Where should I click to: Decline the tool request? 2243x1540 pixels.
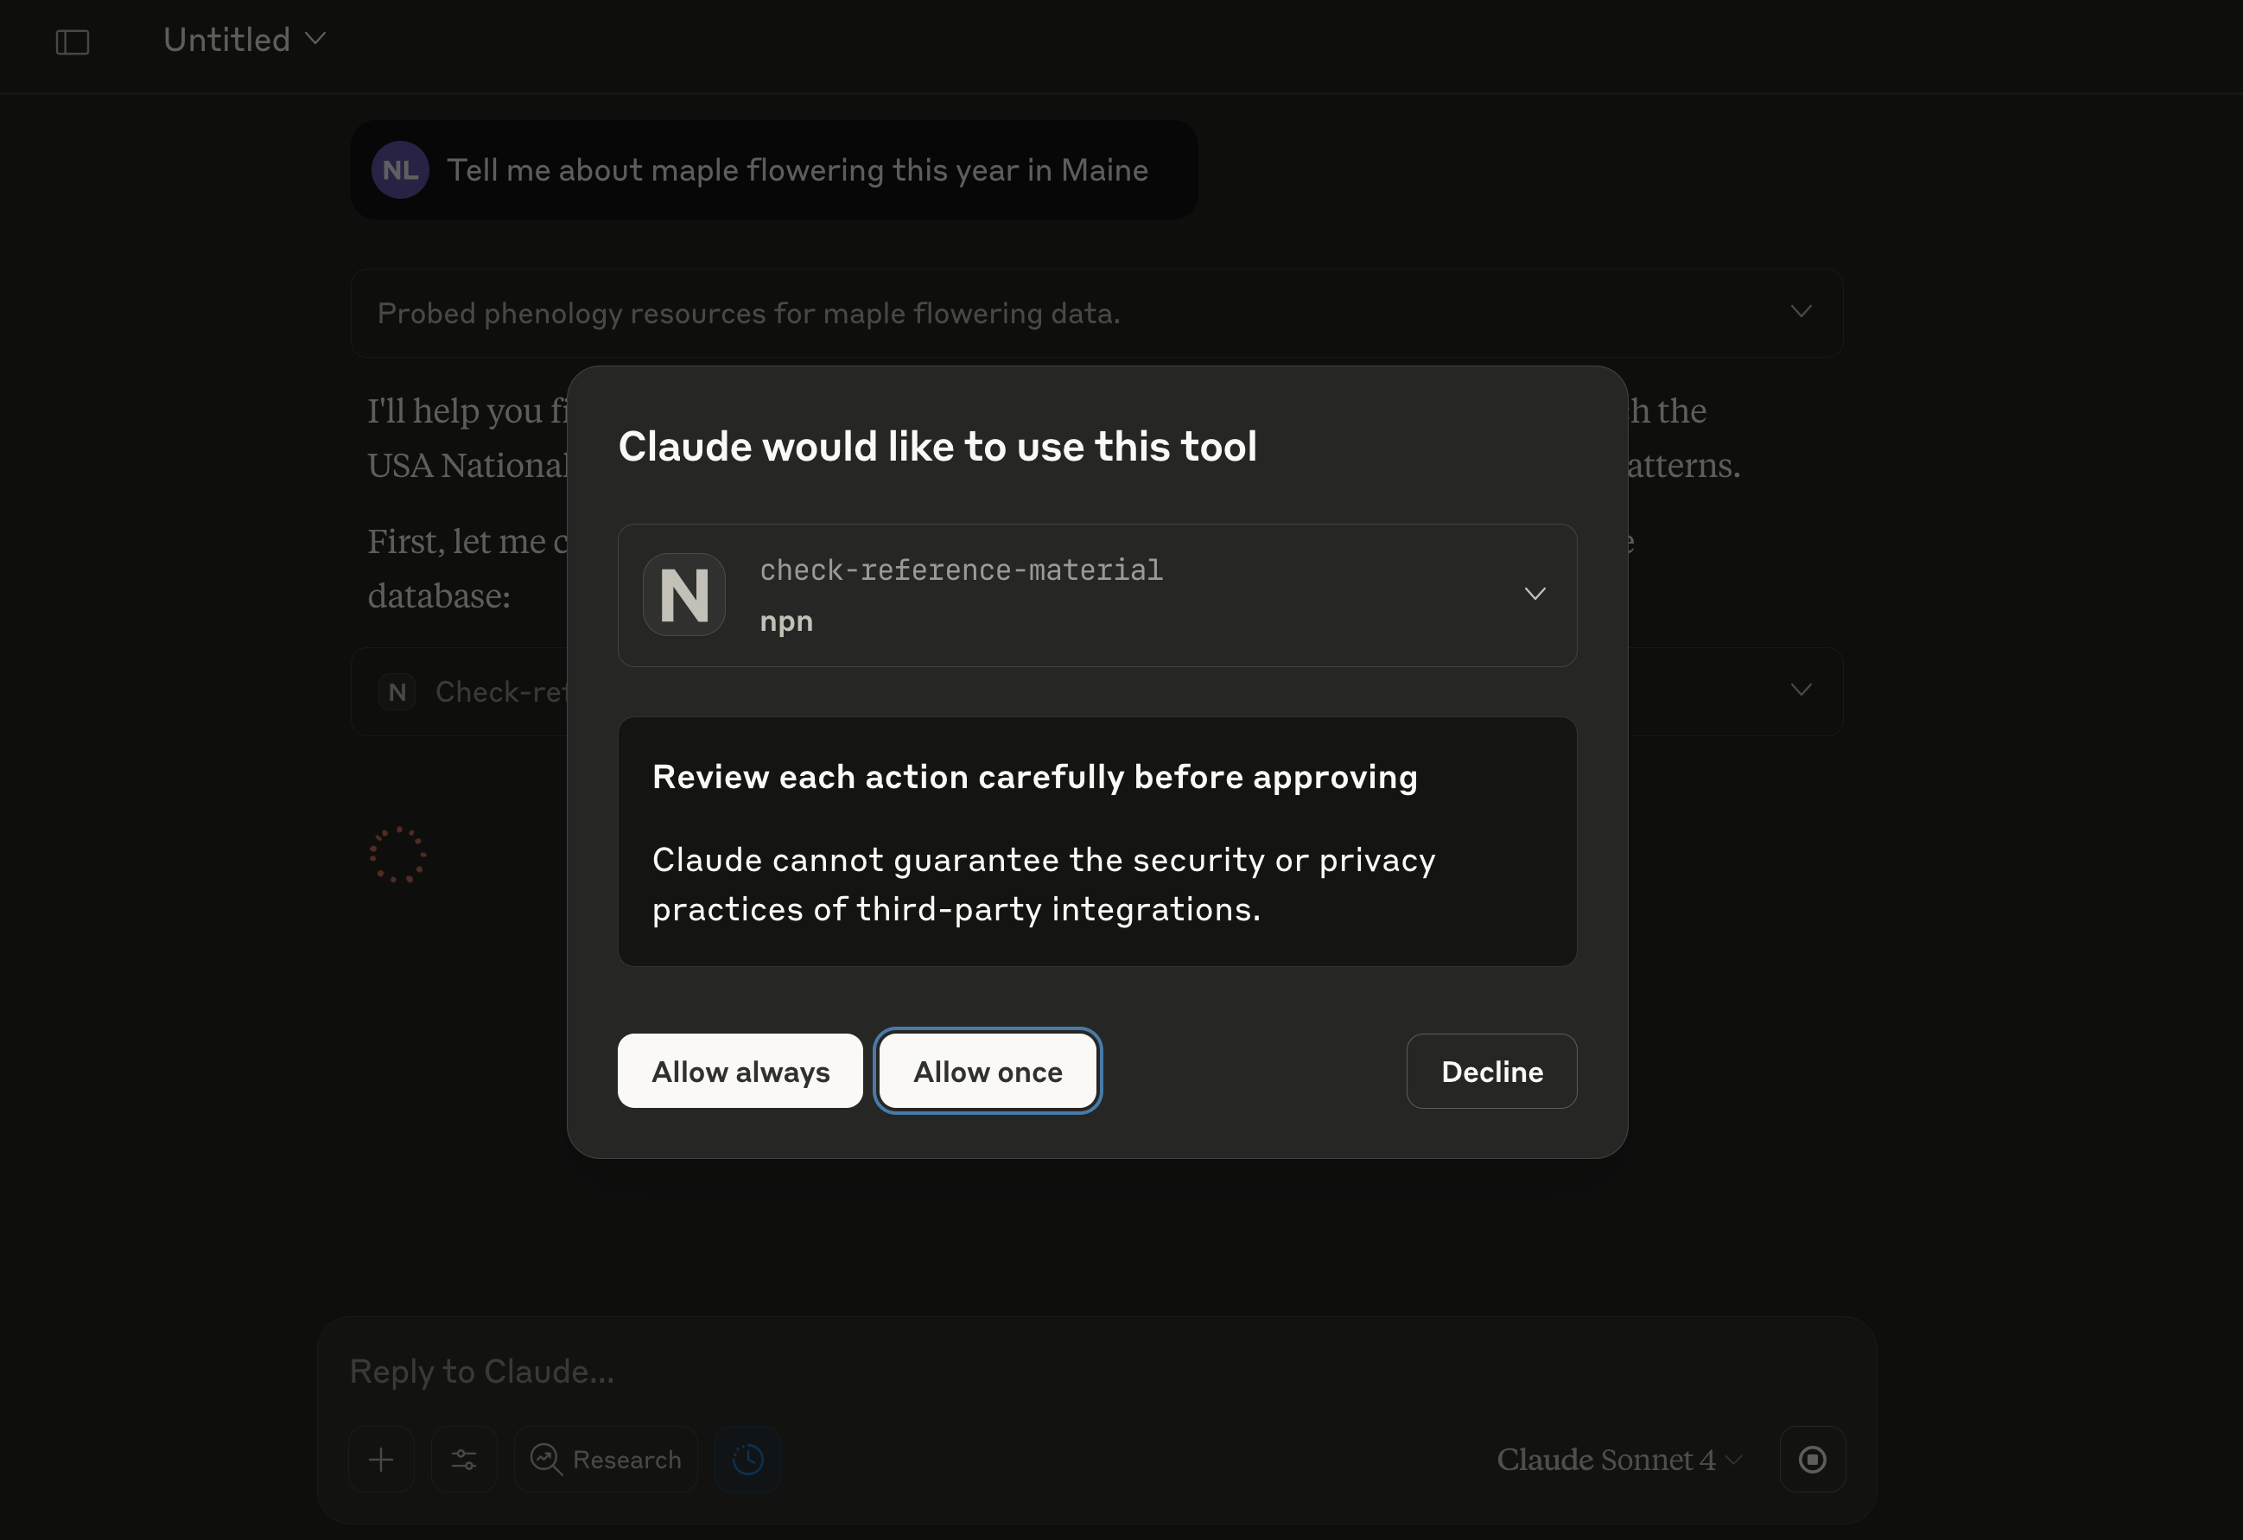tap(1491, 1071)
